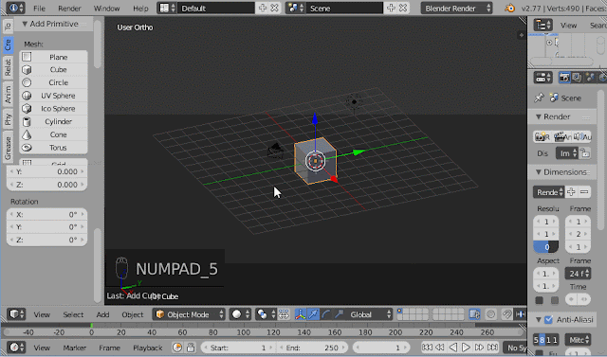Viewport: 607px width, 357px height.
Task: Add a render preset with plus button
Action: 571,192
